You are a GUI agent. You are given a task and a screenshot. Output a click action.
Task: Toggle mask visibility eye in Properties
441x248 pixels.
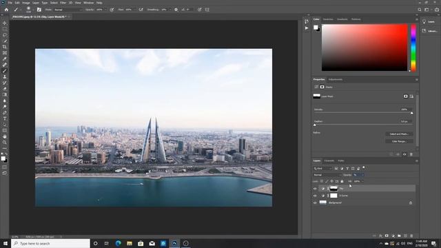pos(404,154)
